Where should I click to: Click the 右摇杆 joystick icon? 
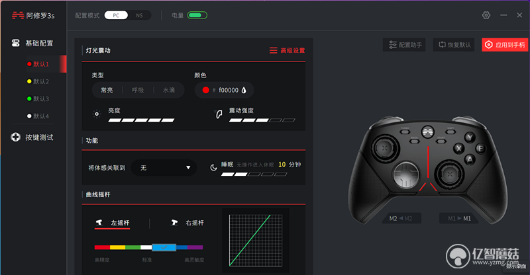174,222
